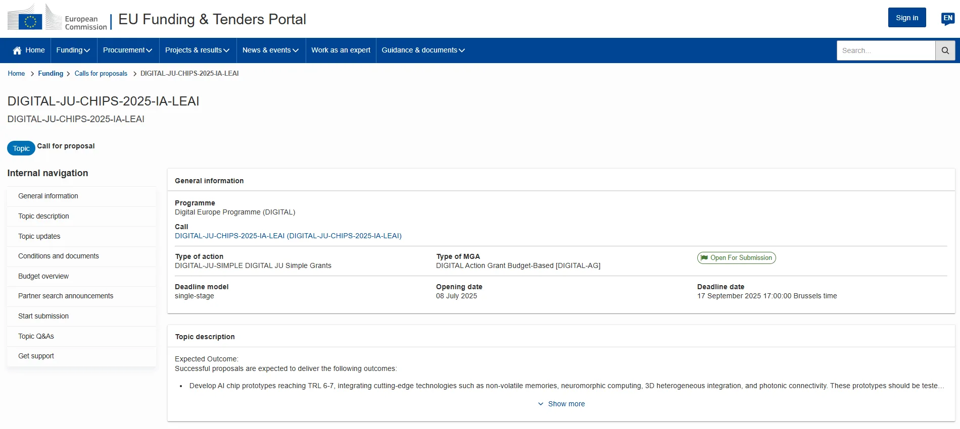Jump to Topic description section
Viewport: 960px width, 429px height.
tap(81, 217)
